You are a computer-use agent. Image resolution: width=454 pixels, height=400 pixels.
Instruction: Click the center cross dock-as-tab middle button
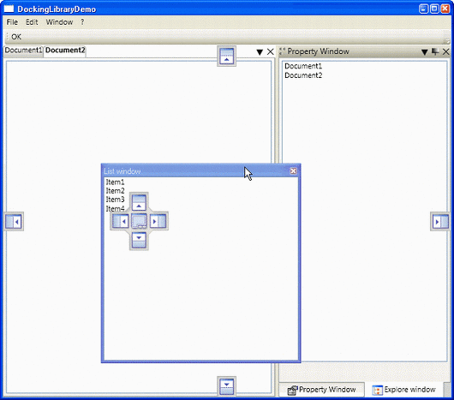coord(139,222)
